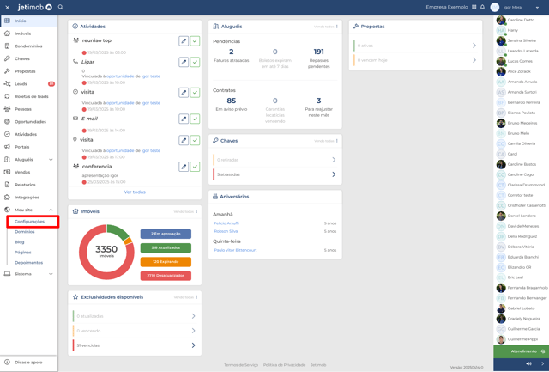The width and height of the screenshot is (549, 372).
Task: Open the birthday entry for Paulo Vitor Bittencourt
Action: (235, 250)
